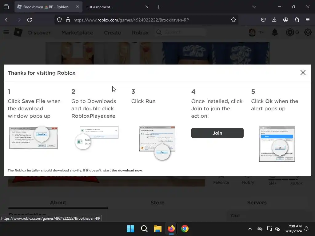Open the Create page
The image size is (315, 236).
[x=113, y=33]
